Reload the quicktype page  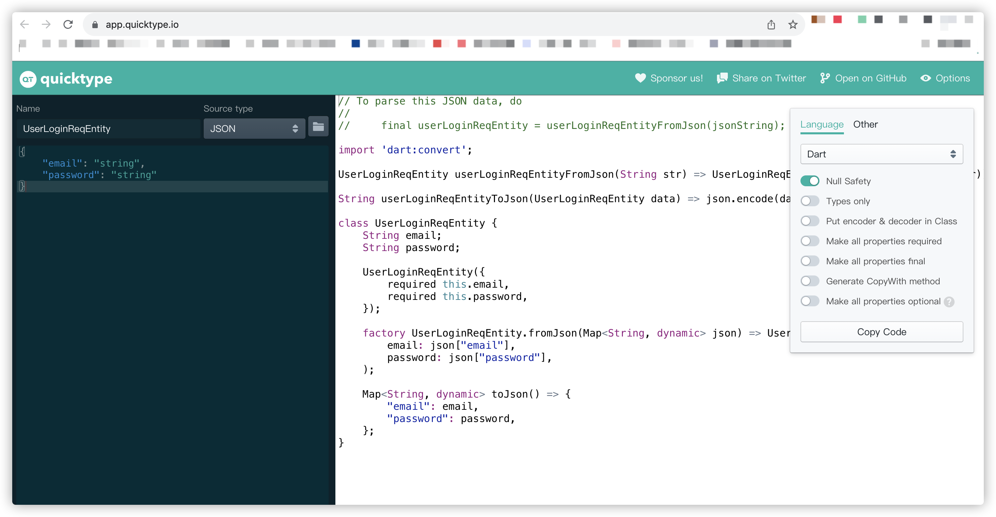(68, 24)
